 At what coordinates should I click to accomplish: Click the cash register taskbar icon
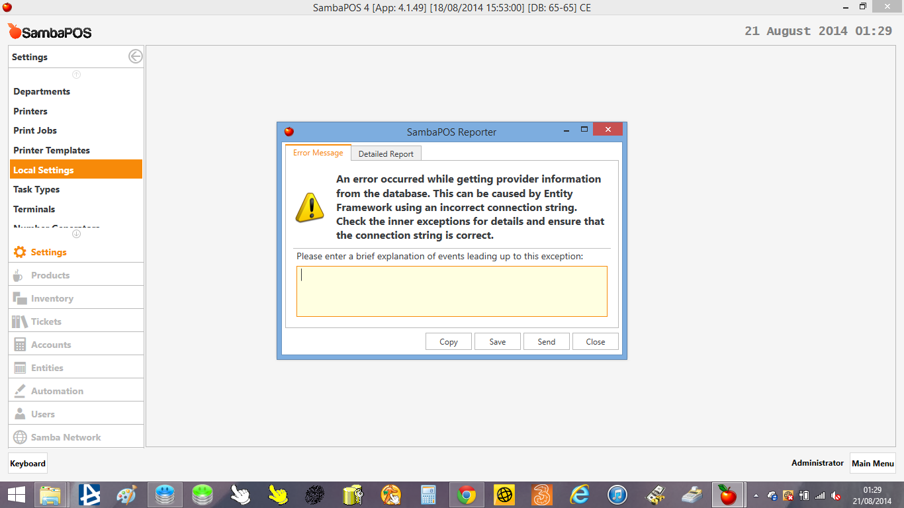693,495
